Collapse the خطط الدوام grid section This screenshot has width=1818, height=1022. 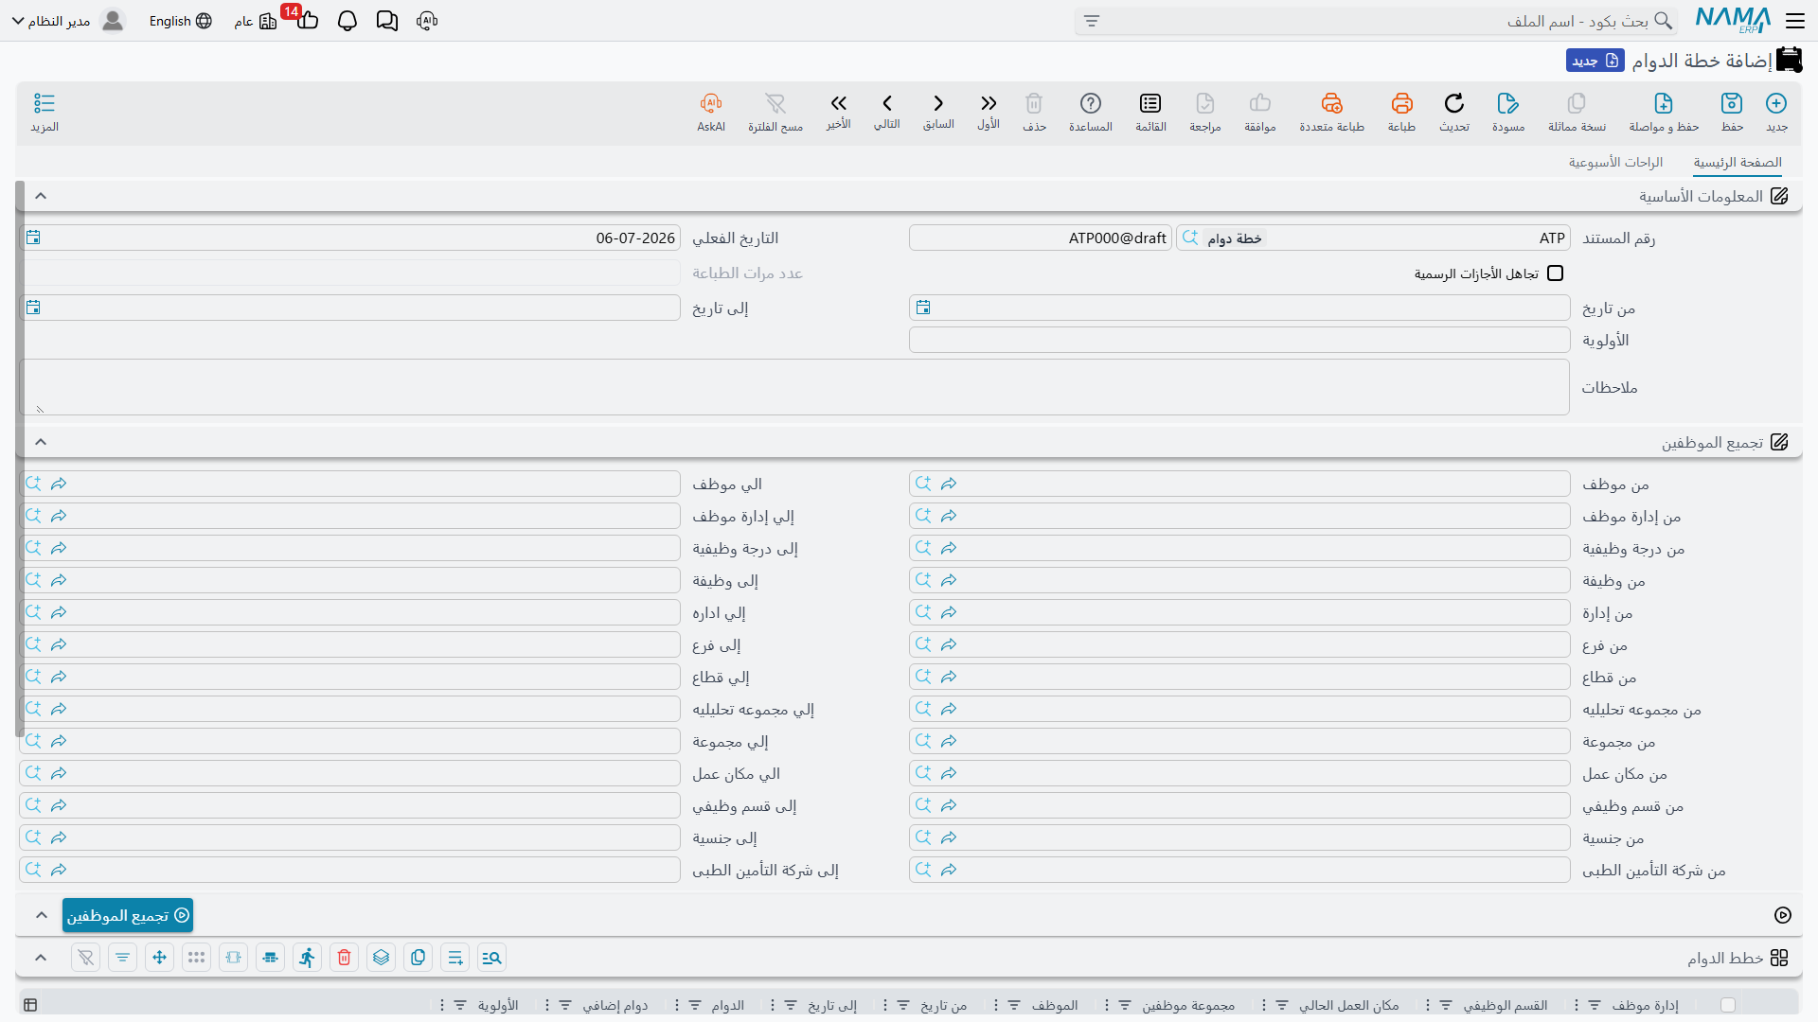click(x=41, y=958)
